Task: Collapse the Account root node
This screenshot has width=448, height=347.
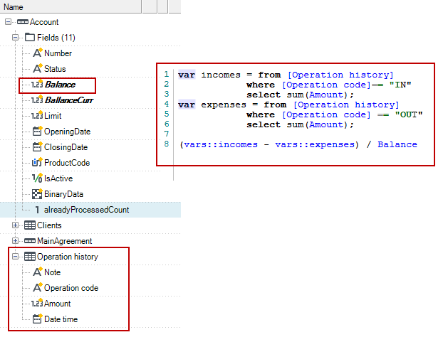Action: 9,22
